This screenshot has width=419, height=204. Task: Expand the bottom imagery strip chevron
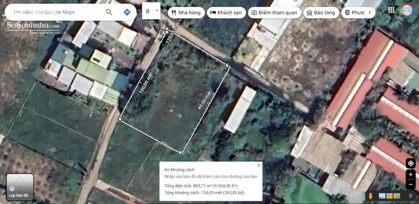click(411, 196)
